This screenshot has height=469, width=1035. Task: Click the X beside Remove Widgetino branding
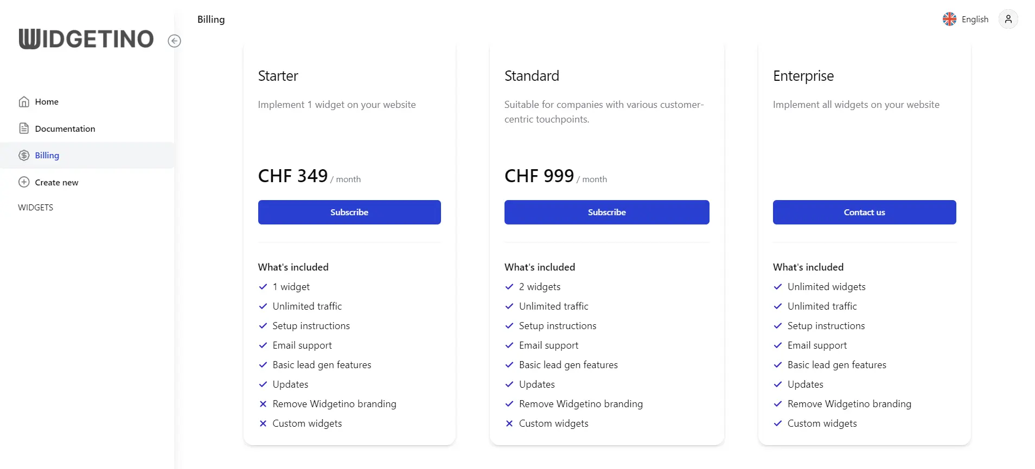pyautogui.click(x=264, y=404)
